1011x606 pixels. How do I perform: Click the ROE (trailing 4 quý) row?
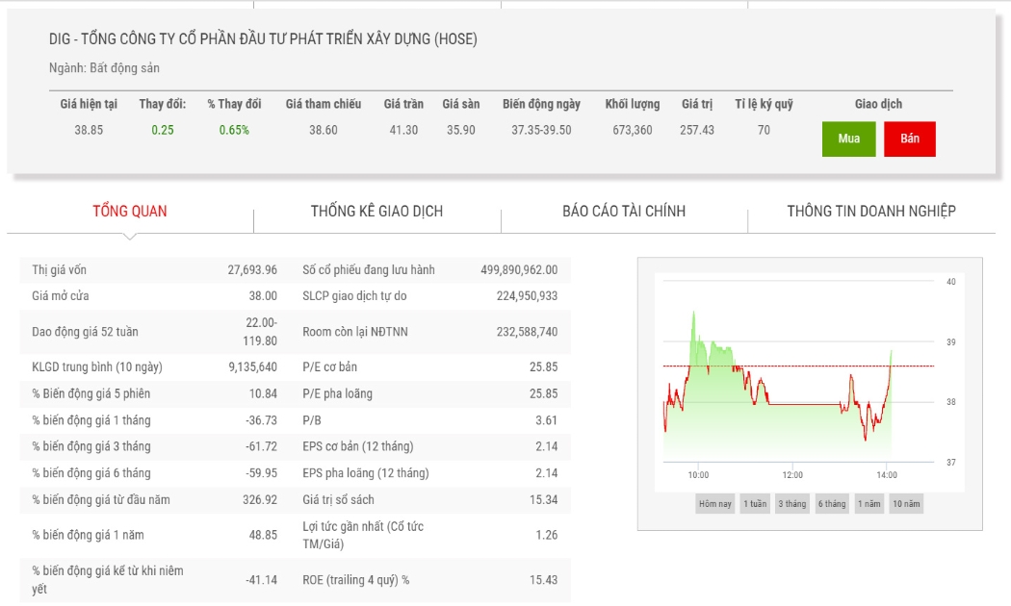(430, 580)
